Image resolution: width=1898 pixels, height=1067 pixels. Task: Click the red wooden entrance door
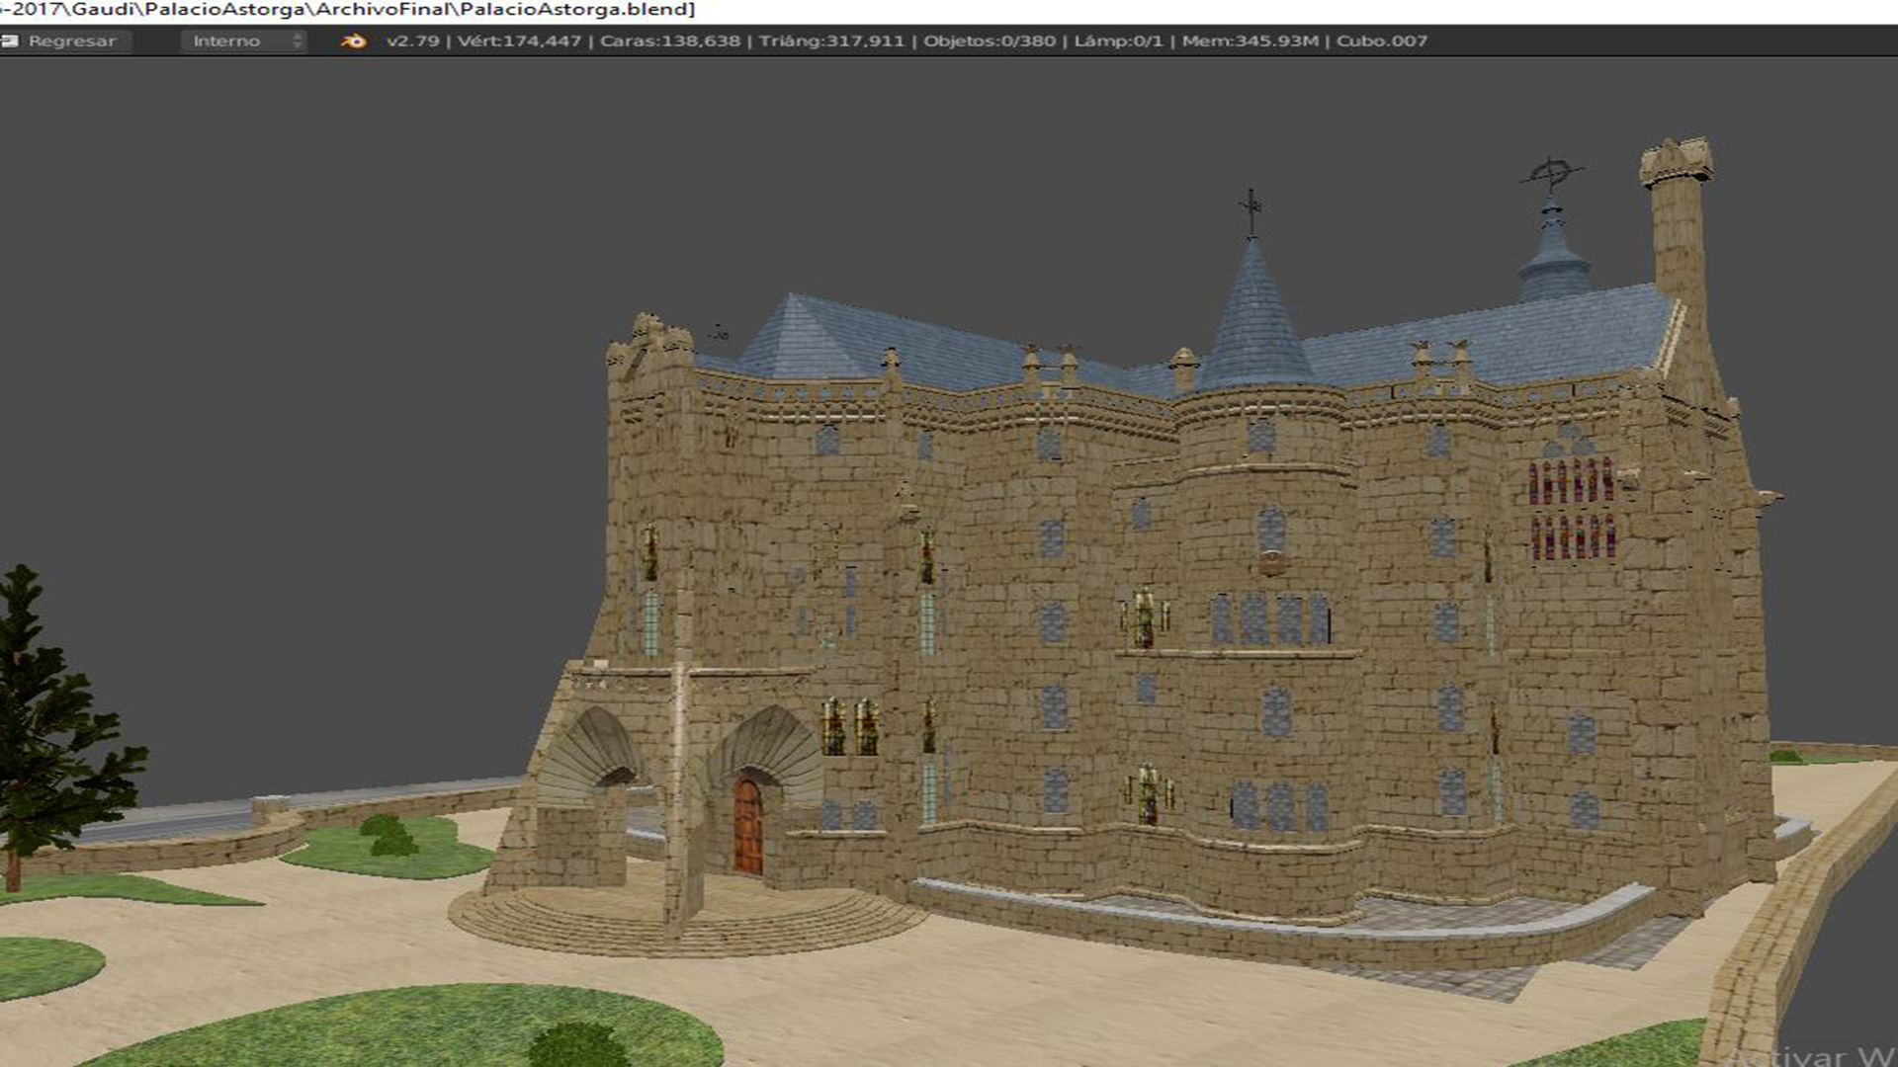(748, 826)
